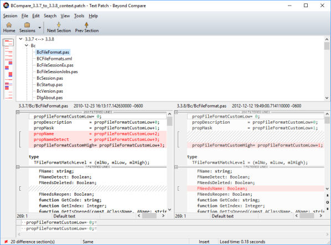The height and width of the screenshot is (245, 331).
Task: Click the red propName line on left
Action: (x=97, y=134)
